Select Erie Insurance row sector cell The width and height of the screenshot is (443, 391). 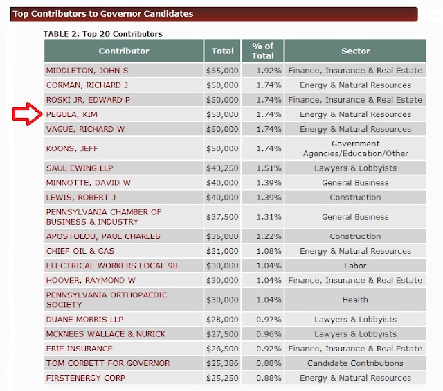tap(355, 349)
